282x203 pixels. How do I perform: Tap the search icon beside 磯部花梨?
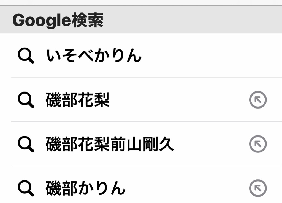(x=26, y=100)
